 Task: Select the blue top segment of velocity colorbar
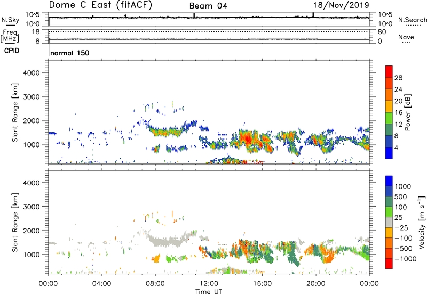389,181
